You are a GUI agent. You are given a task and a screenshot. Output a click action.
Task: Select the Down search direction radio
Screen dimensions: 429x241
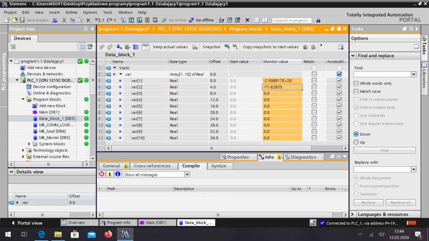pyautogui.click(x=356, y=134)
